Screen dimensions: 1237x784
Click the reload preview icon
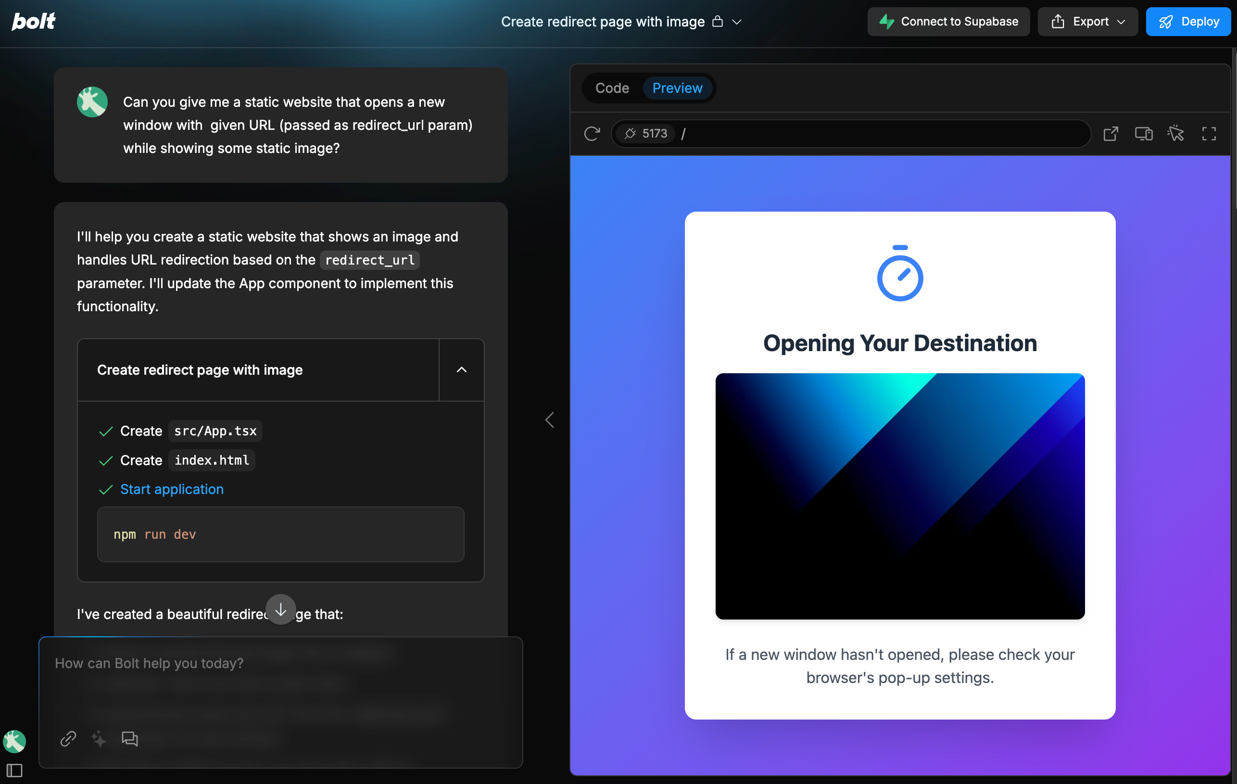592,134
